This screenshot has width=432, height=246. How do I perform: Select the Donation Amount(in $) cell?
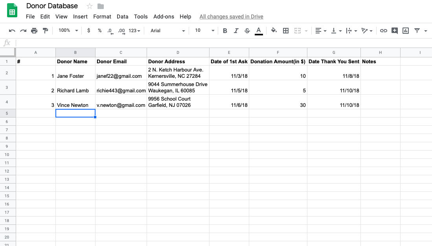pyautogui.click(x=278, y=61)
